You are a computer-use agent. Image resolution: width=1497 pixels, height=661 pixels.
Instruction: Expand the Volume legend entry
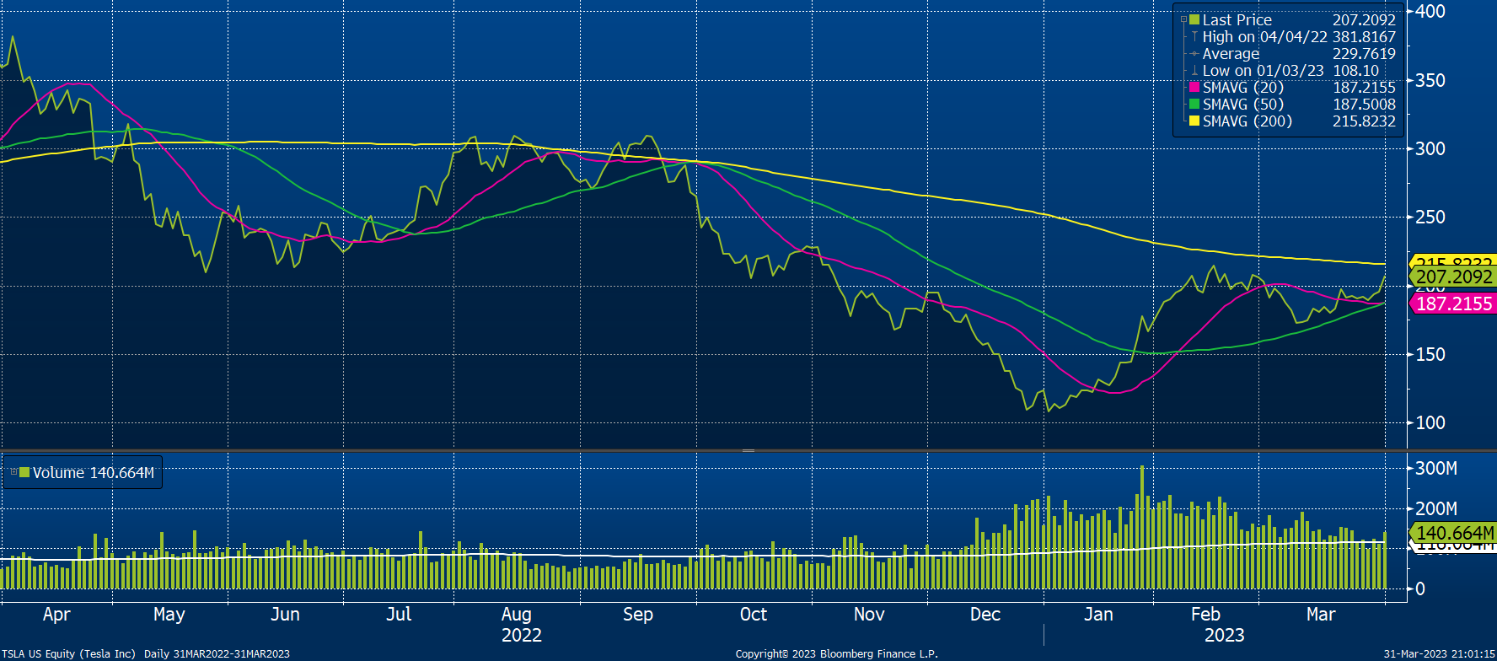pos(13,472)
